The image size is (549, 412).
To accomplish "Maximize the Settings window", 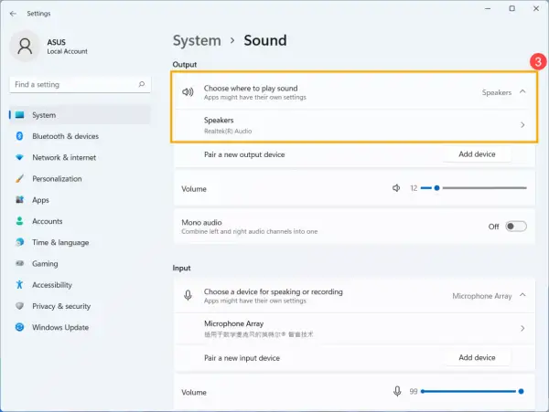I will coord(511,9).
